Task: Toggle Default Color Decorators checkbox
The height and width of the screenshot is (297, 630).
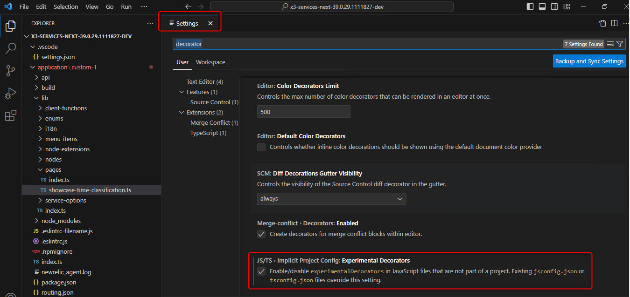Action: pos(261,147)
